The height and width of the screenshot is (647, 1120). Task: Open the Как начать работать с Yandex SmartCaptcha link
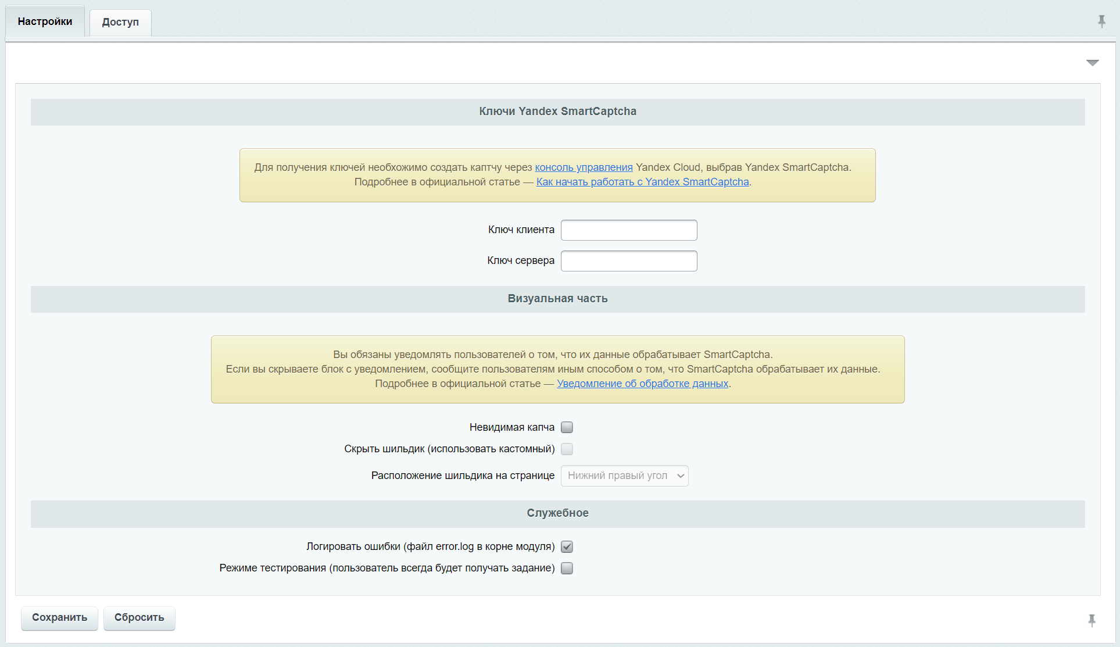[642, 181]
